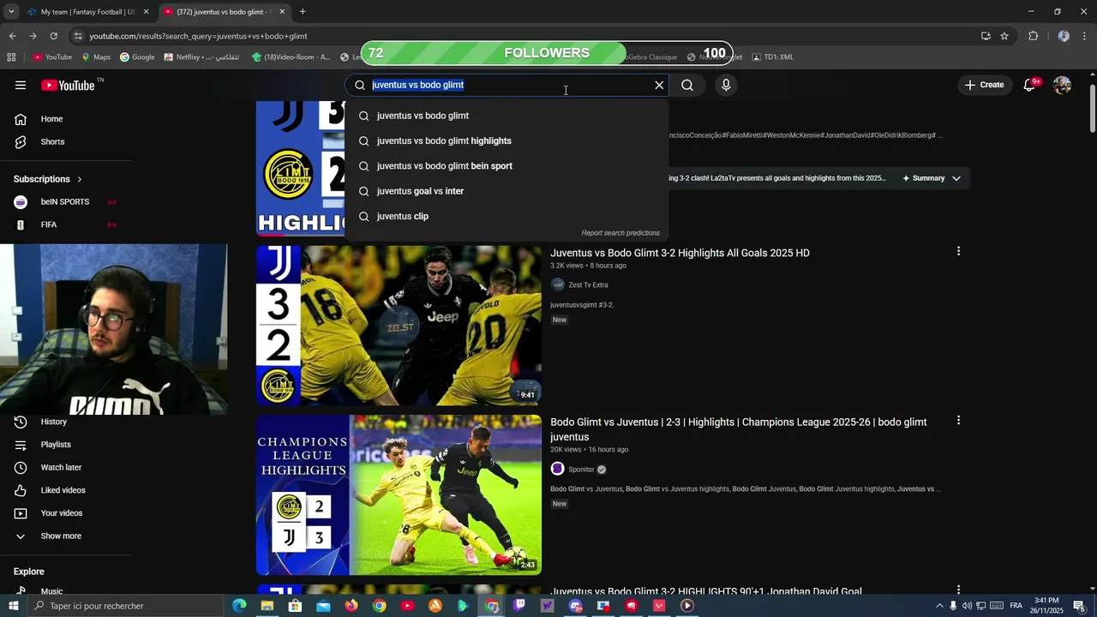
Task: Go back in the browser
Action: click(x=12, y=36)
